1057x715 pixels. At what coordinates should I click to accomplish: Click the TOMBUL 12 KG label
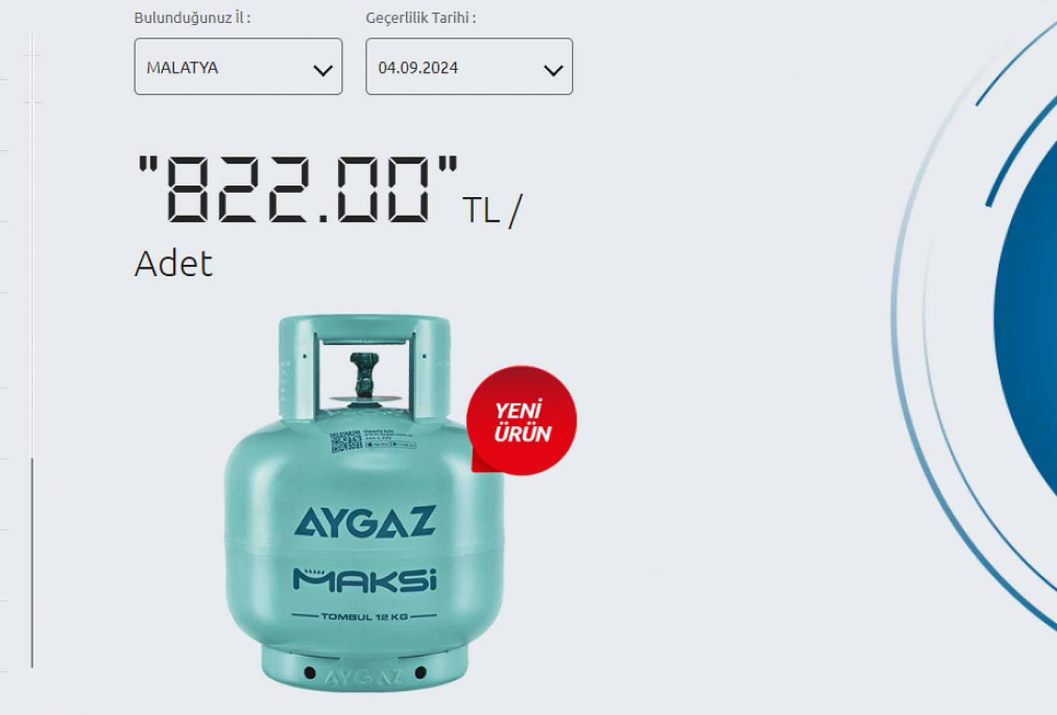point(364,616)
